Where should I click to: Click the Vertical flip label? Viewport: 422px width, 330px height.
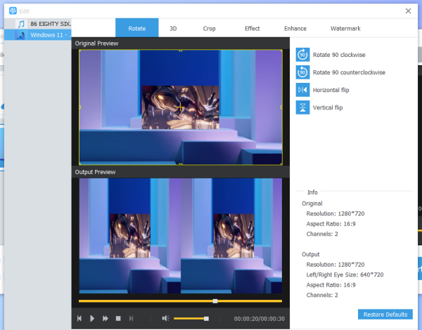click(x=328, y=107)
